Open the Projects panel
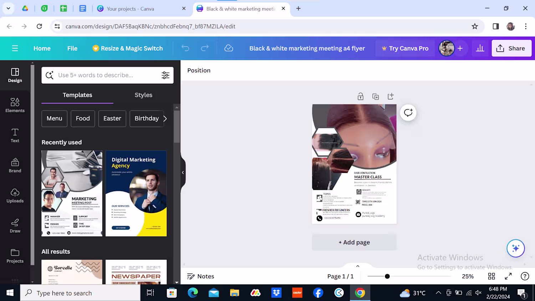535x301 pixels. (15, 256)
